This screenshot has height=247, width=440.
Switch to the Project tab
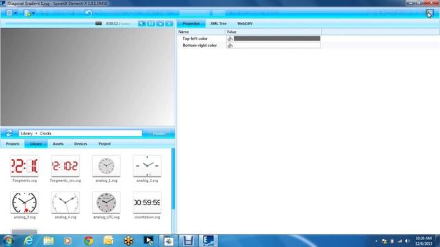[x=104, y=144]
